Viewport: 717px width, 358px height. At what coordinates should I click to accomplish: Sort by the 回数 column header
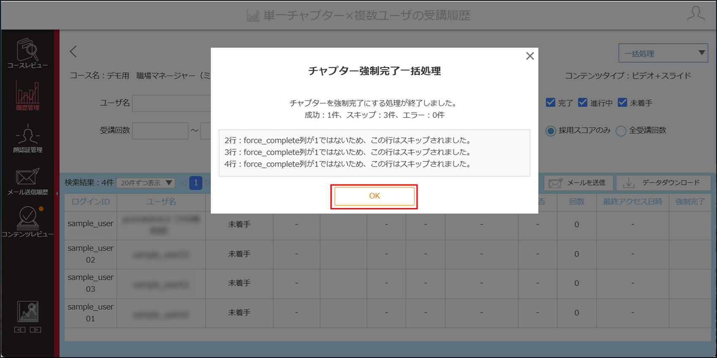[576, 202]
